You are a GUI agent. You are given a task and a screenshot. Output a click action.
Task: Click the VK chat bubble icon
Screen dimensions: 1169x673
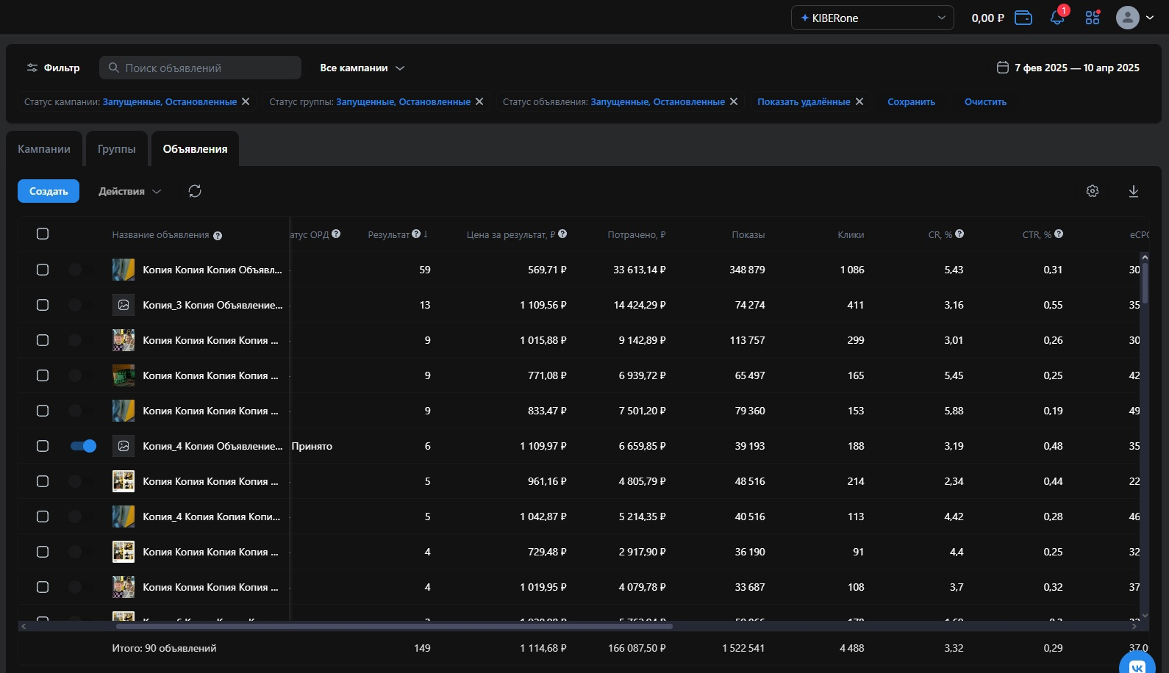coord(1137,666)
